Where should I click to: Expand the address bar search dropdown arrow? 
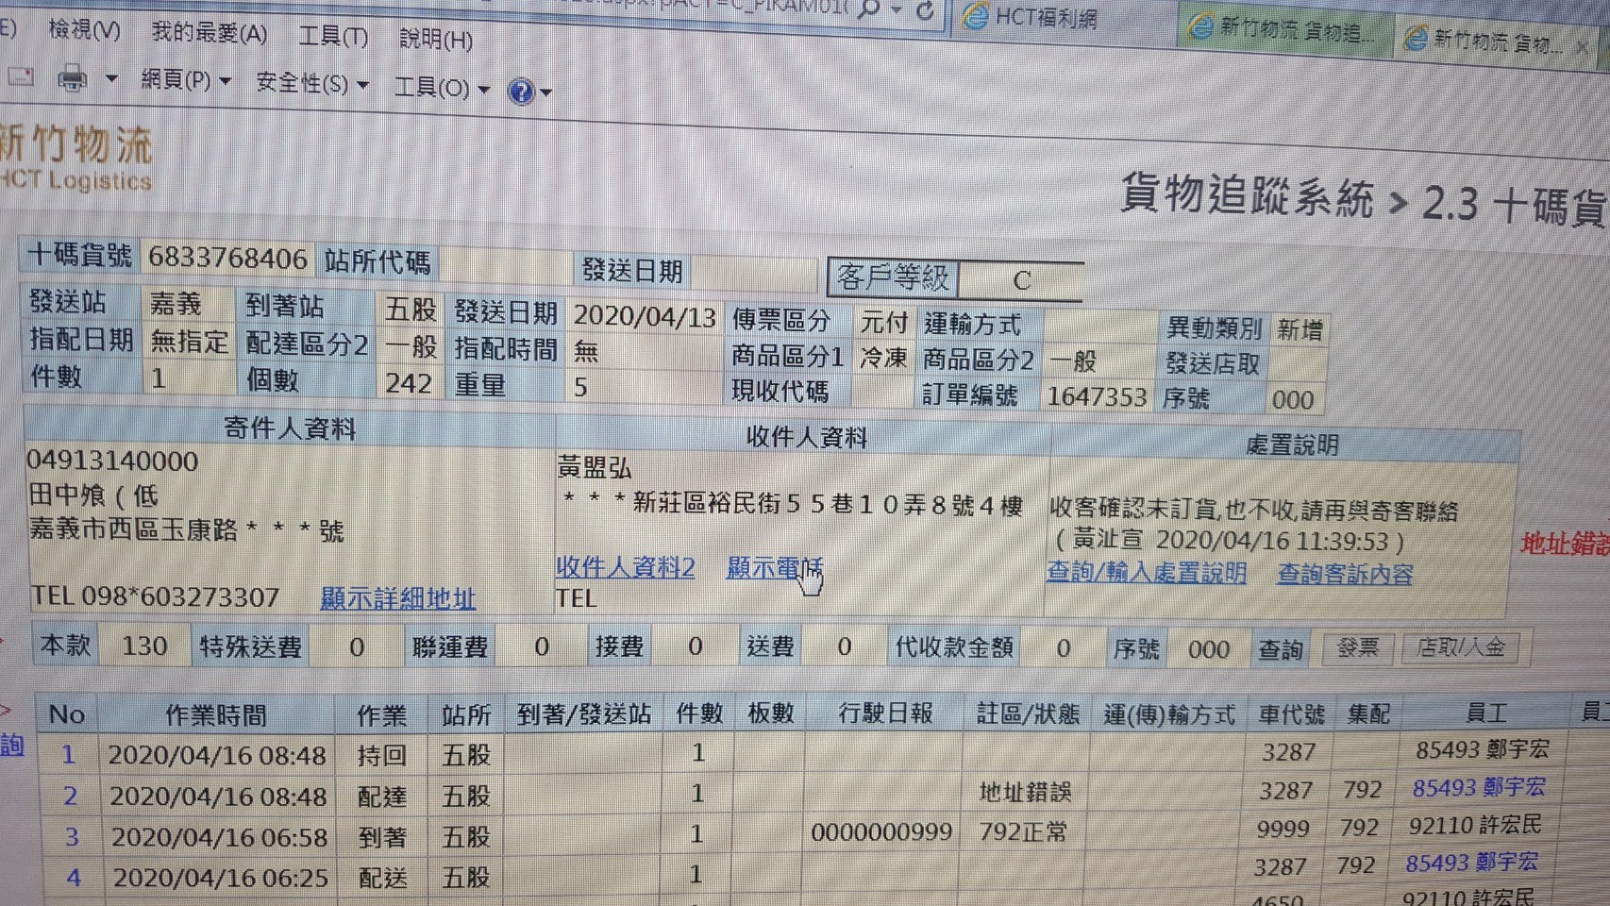897,9
